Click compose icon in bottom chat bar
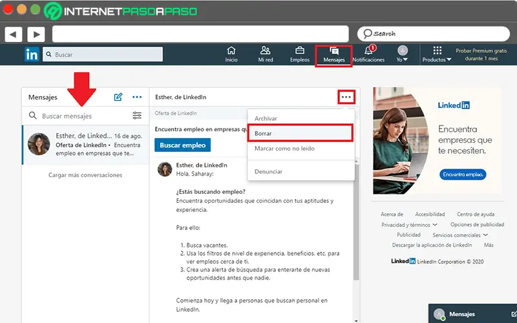The height and width of the screenshot is (323, 517). [513, 314]
